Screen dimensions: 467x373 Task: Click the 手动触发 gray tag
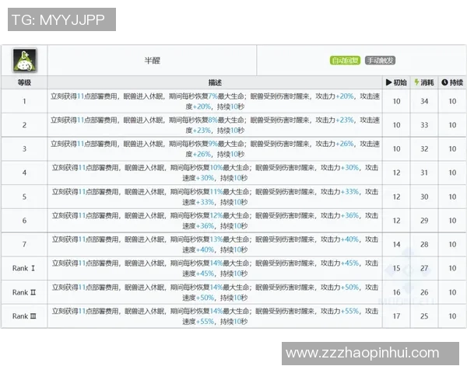(x=380, y=61)
